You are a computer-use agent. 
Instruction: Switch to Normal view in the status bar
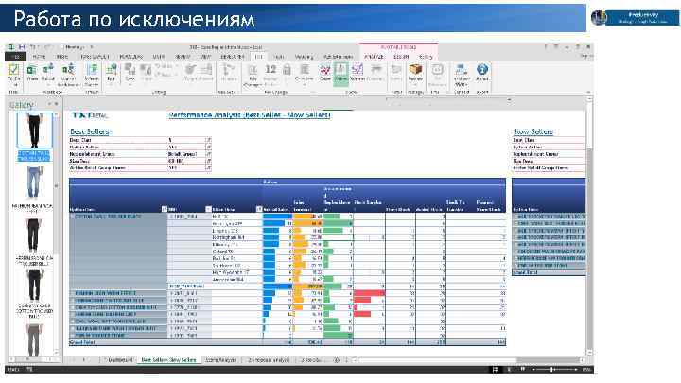point(495,370)
